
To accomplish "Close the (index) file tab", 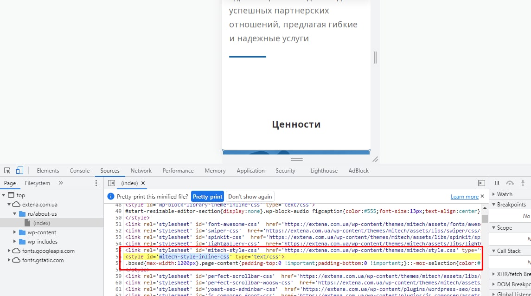I will pos(143,183).
